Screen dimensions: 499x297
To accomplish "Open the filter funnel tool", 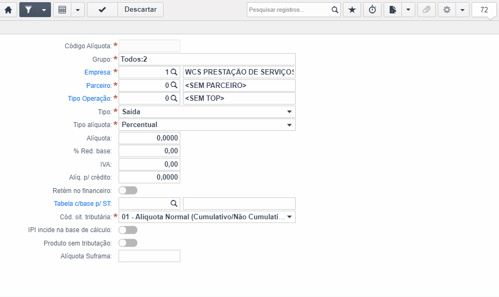I will (x=28, y=10).
